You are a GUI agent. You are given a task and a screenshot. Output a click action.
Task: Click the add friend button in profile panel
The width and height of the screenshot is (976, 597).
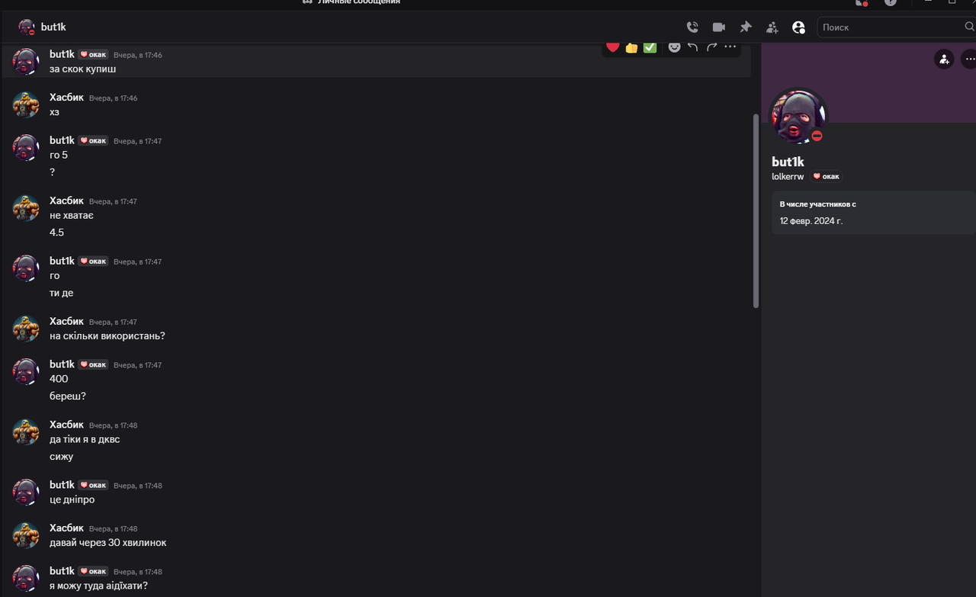coord(944,59)
